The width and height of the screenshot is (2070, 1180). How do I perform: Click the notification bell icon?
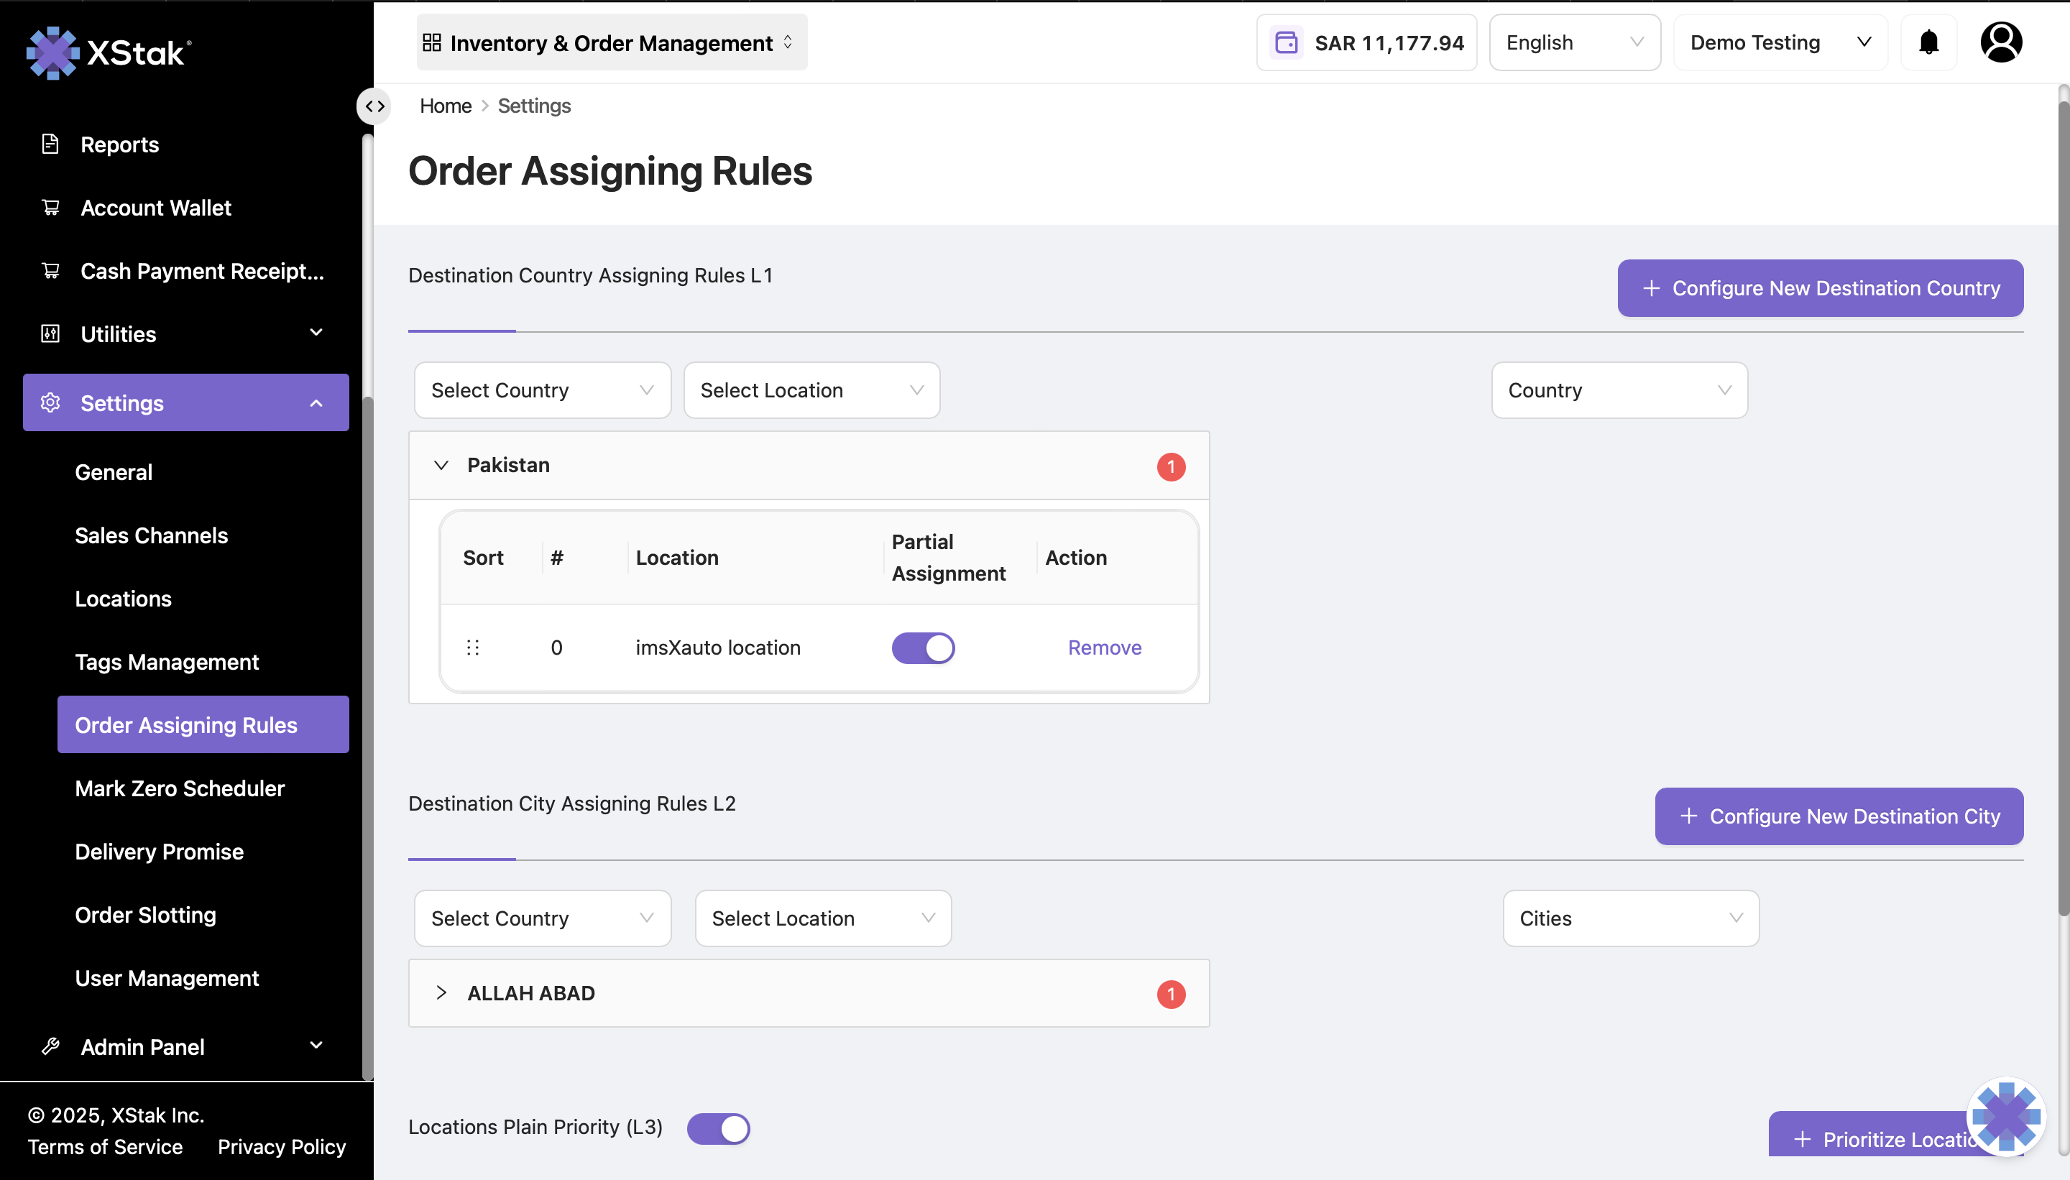tap(1928, 42)
